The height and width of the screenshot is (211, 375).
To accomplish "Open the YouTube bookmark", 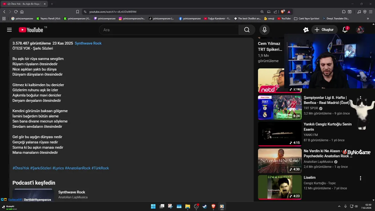I will 284,18.
